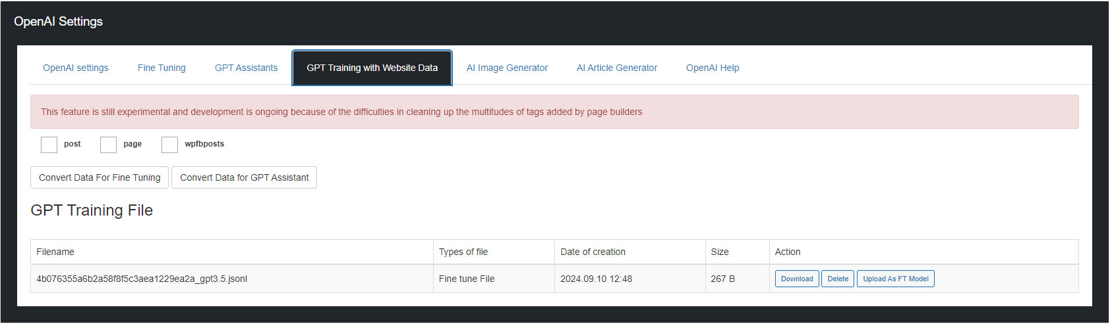
Task: Open the AI Image Generator tab
Action: point(507,68)
